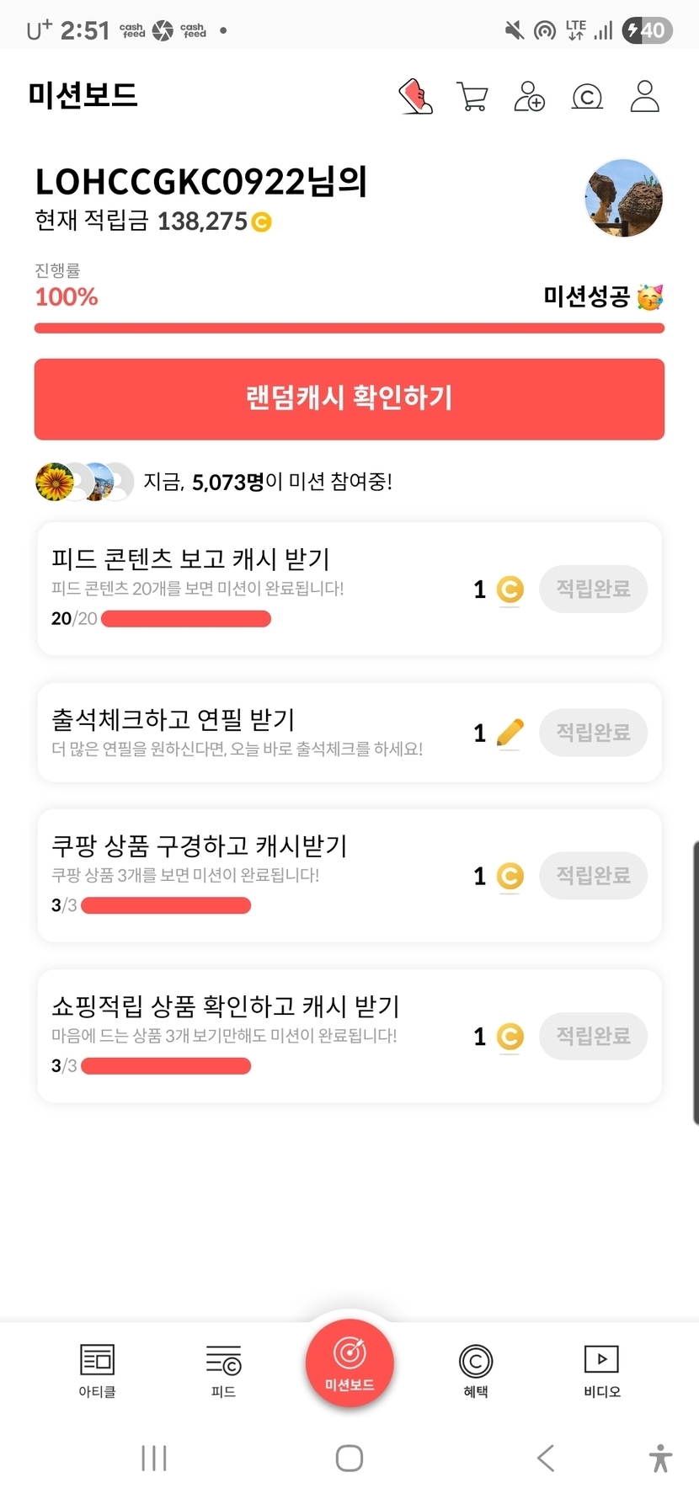Switch to the 아티클 tab

pos(97,1370)
